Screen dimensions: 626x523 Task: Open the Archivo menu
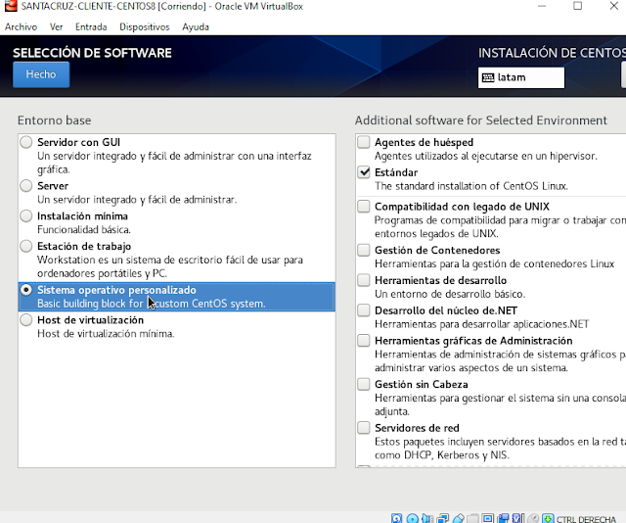pyautogui.click(x=21, y=26)
